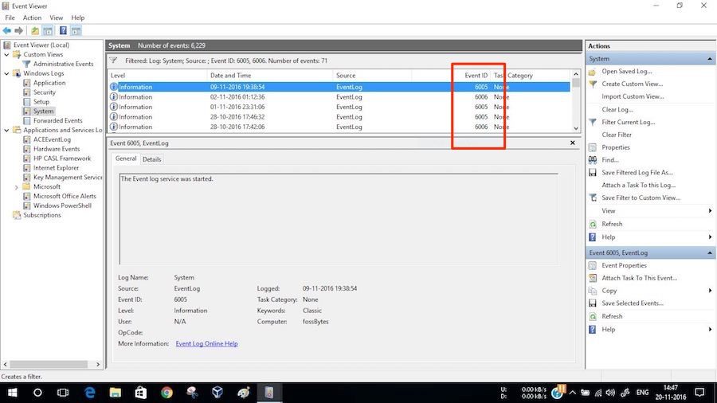Expand the Microsoft folder node
This screenshot has width=717, height=403.
pos(17,187)
